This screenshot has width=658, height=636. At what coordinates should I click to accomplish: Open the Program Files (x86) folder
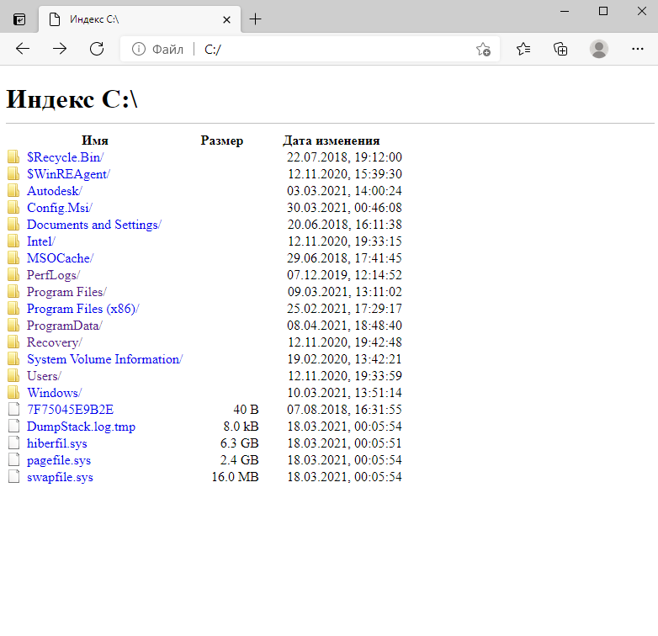[x=81, y=309]
